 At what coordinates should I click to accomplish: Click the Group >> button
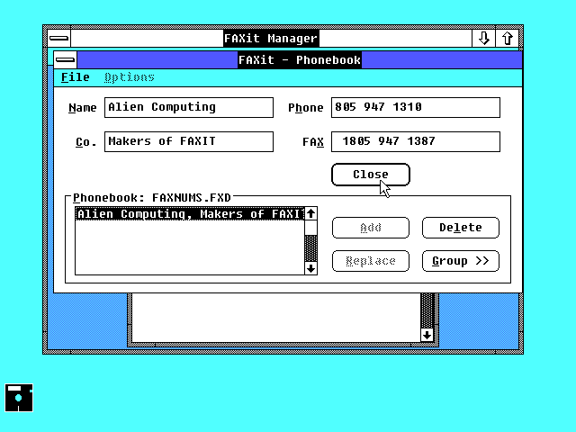point(461,261)
